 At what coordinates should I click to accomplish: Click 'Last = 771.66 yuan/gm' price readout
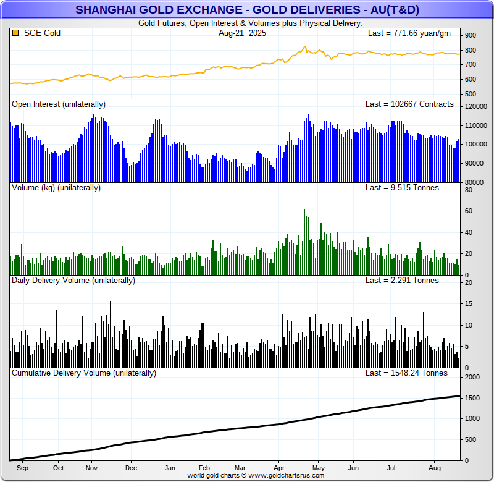[409, 33]
